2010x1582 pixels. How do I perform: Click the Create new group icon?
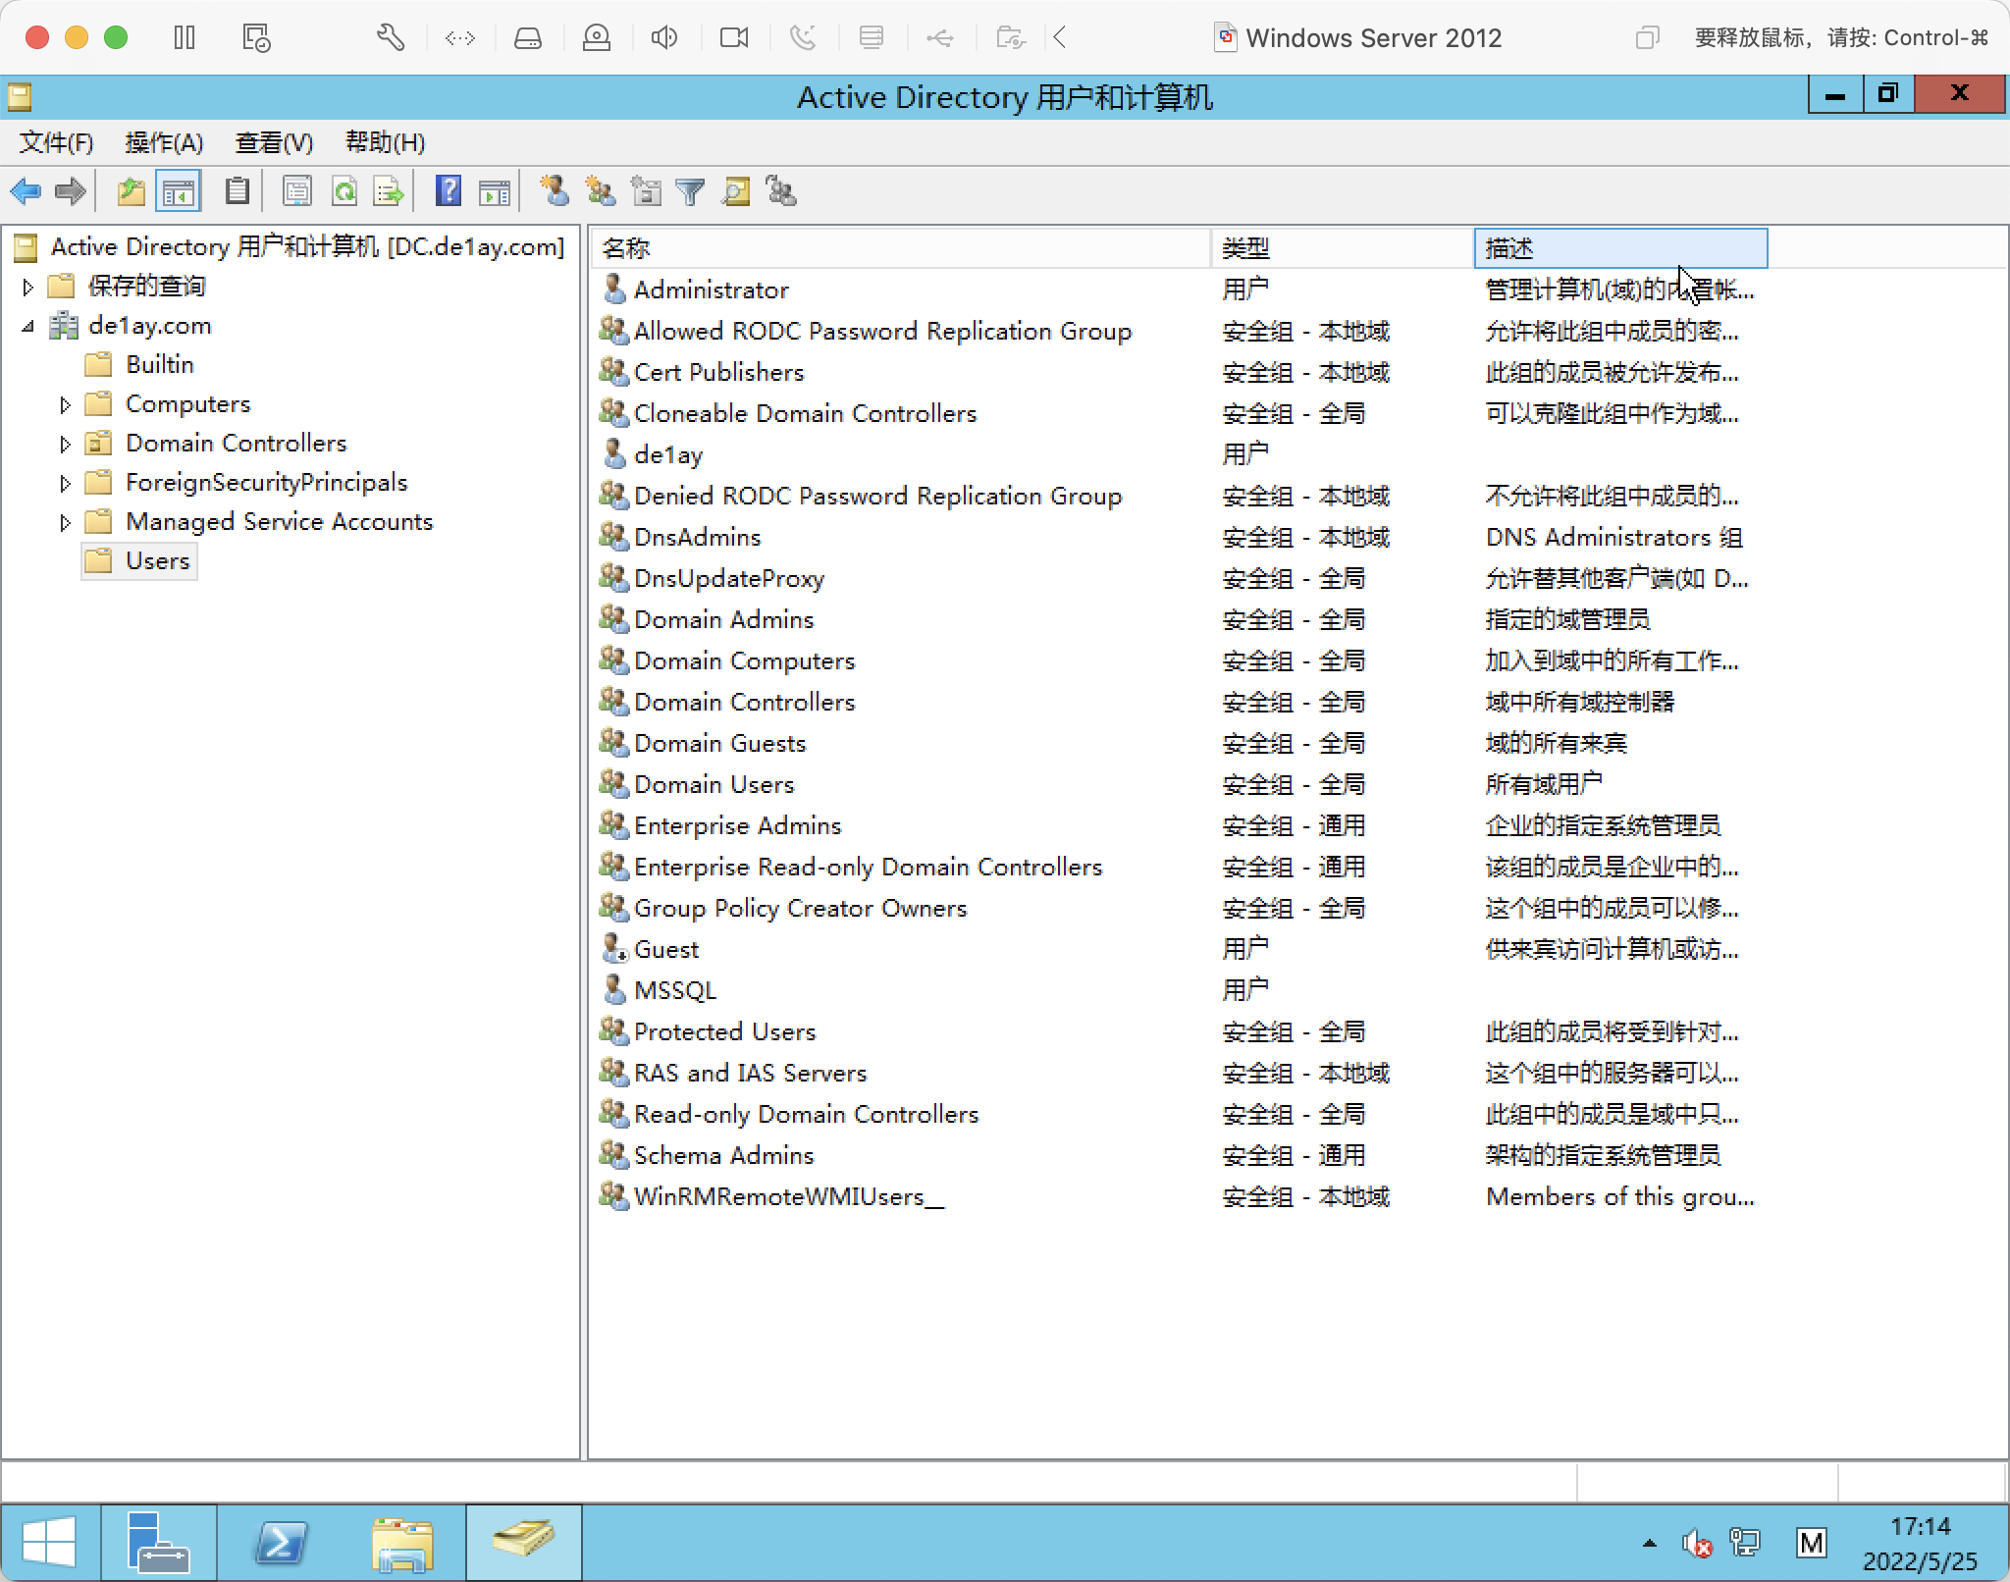(600, 191)
